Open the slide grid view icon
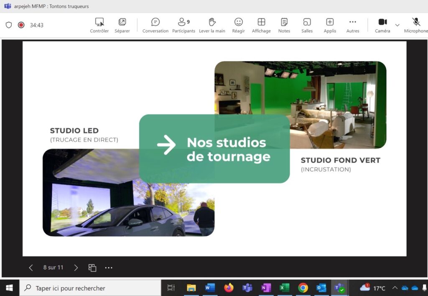Viewport: 428px width, 296px height. pyautogui.click(x=92, y=268)
